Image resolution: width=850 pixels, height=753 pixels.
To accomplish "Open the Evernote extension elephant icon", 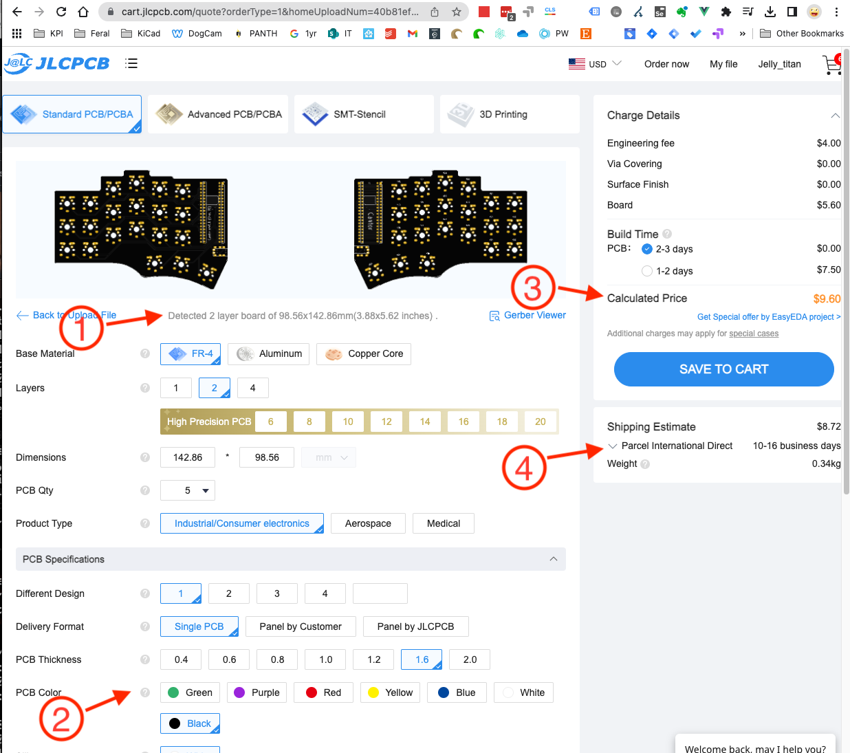I will point(682,12).
